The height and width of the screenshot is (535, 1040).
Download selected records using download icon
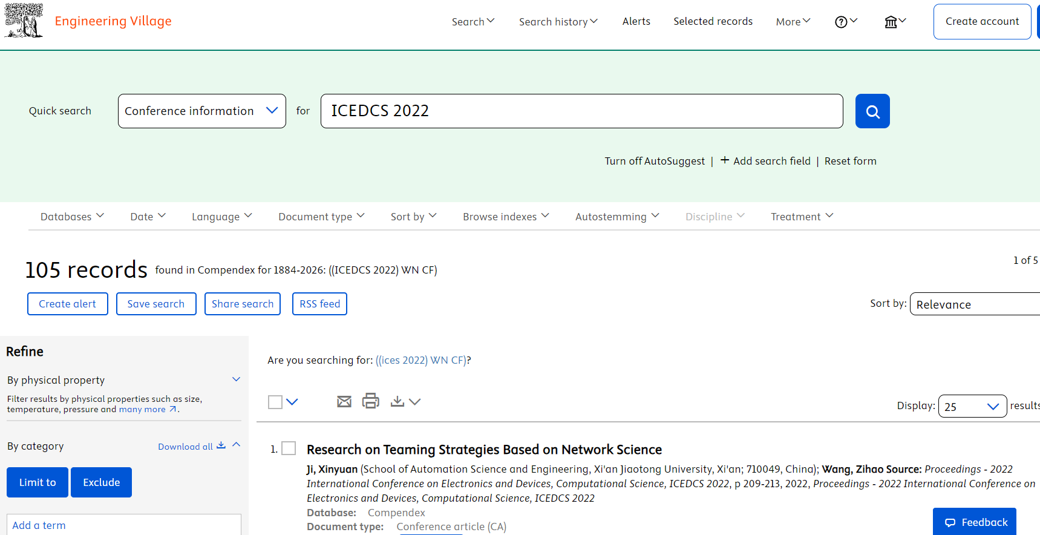397,401
